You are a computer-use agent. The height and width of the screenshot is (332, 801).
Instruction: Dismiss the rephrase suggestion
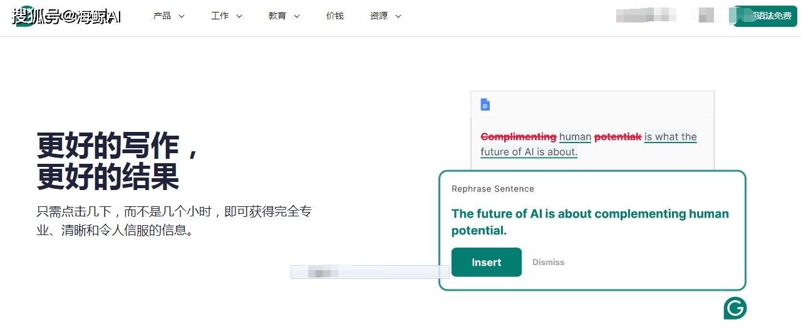click(x=548, y=263)
